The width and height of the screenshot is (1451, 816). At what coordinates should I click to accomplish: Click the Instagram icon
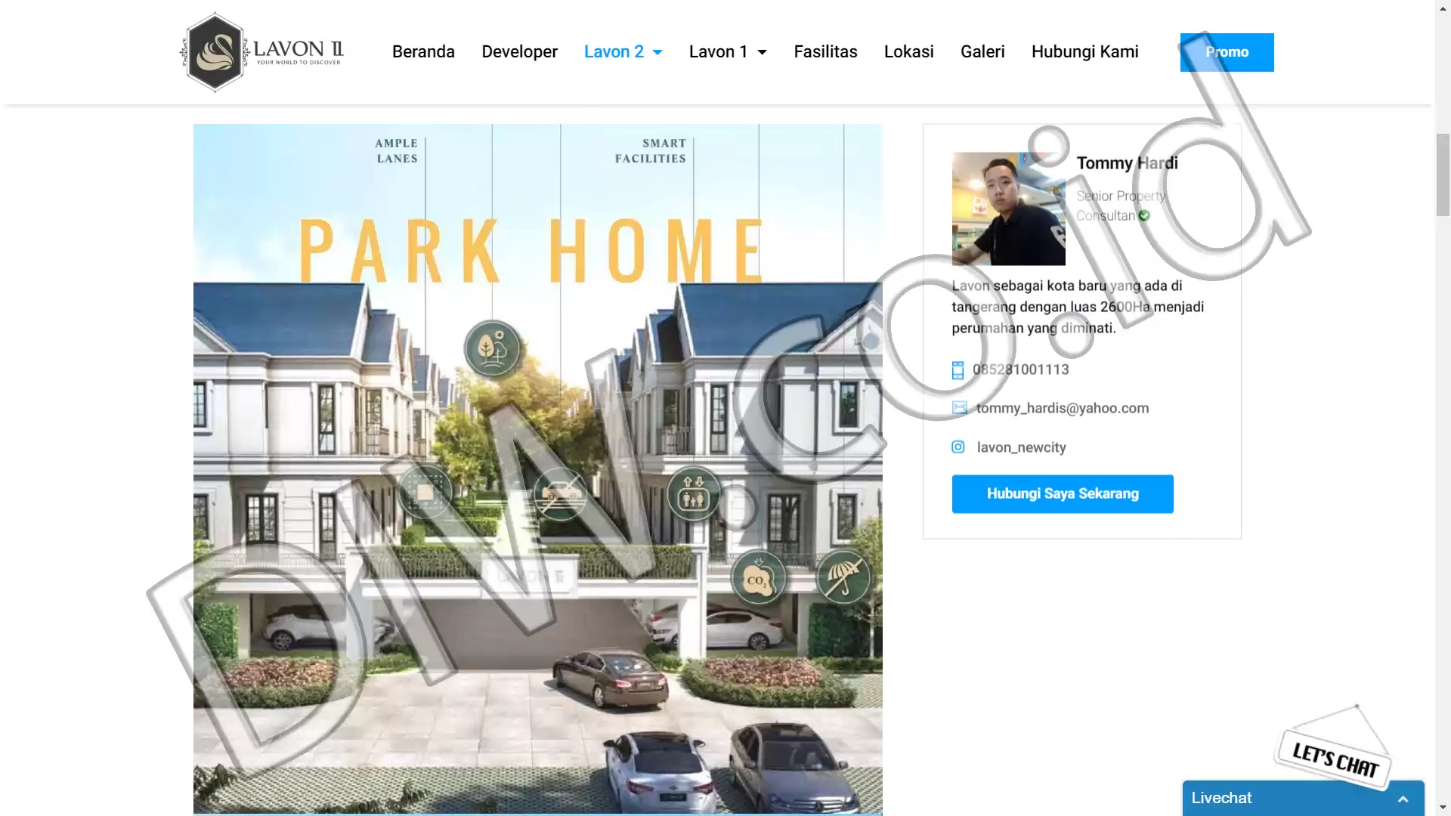tap(958, 447)
